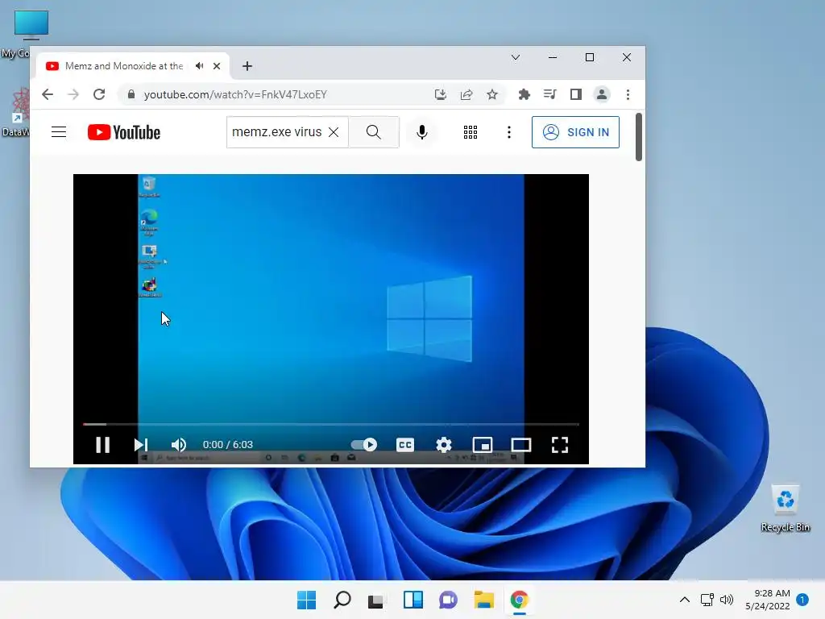Minimize the Chrome window
Image resolution: width=825 pixels, height=619 pixels.
click(x=553, y=57)
